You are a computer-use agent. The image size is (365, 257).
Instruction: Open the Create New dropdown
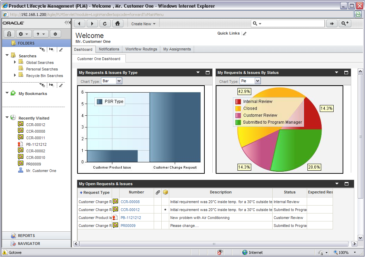(143, 24)
